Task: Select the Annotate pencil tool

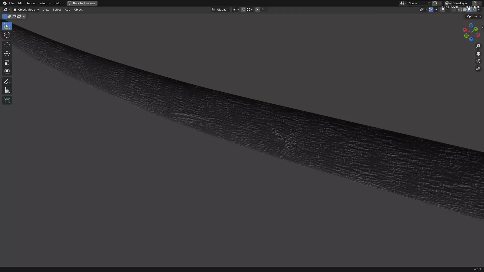Action: 7,81
